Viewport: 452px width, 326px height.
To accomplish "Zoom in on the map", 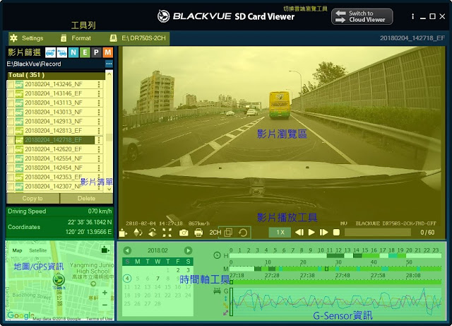I will [105, 293].
